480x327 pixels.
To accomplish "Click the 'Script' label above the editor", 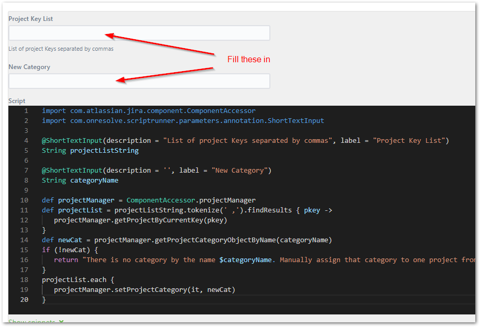I will click(x=17, y=101).
